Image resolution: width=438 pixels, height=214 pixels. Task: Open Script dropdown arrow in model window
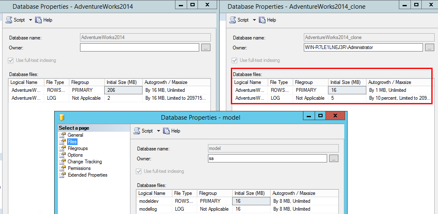(x=158, y=131)
